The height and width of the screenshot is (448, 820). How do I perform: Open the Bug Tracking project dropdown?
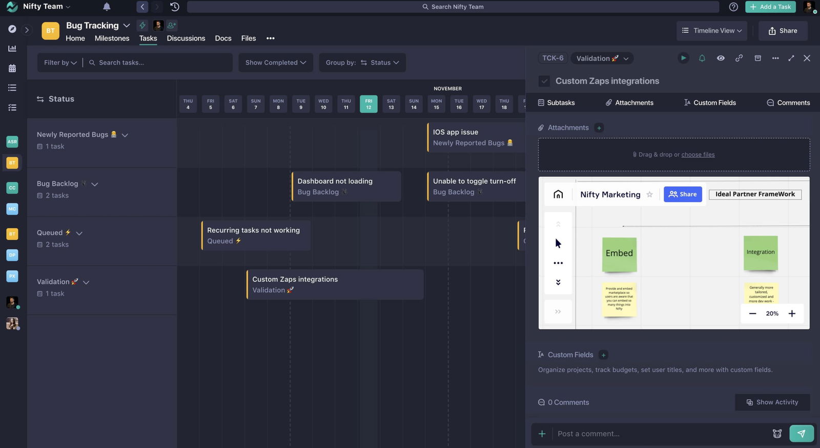pyautogui.click(x=98, y=26)
